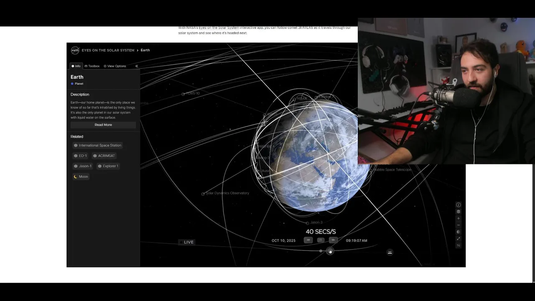Screen dimensions: 535x301
Task: Click the NASA logo icon
Action: tap(75, 50)
